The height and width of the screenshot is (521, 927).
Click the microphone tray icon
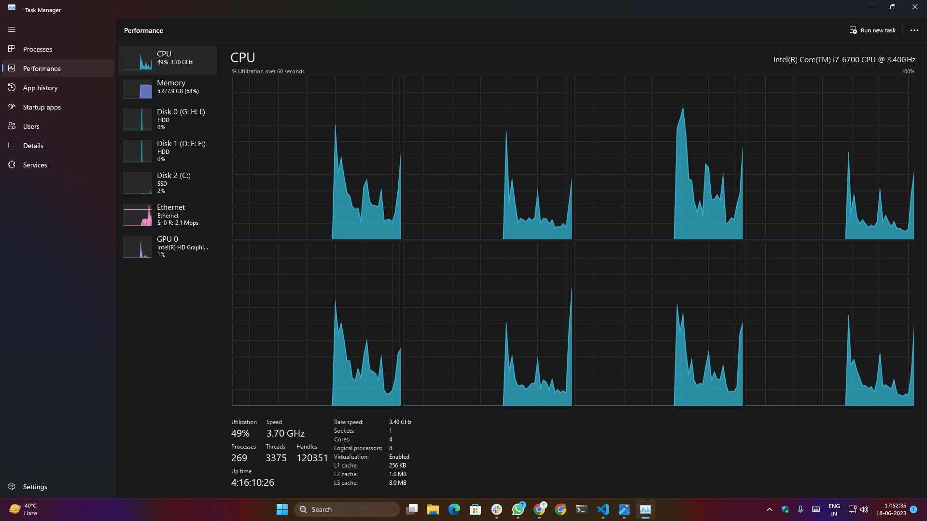tap(801, 509)
